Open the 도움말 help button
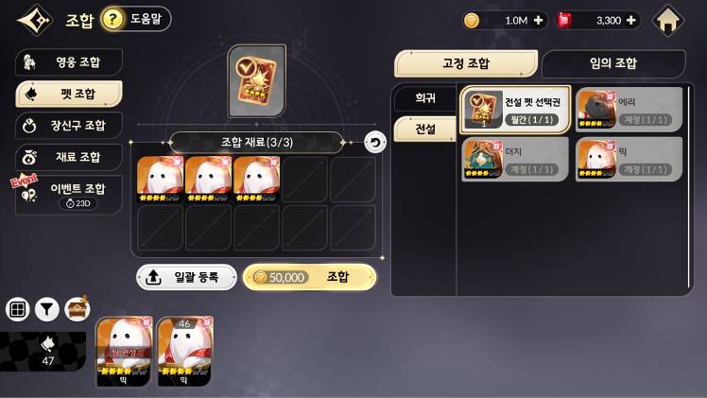Viewport: 707px width, 398px height. (136, 19)
